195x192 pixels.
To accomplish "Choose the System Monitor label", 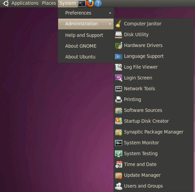I will tap(142, 143).
